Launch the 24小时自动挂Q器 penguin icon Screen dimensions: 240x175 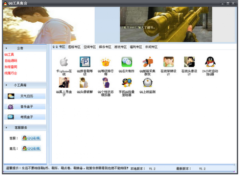click(x=210, y=62)
